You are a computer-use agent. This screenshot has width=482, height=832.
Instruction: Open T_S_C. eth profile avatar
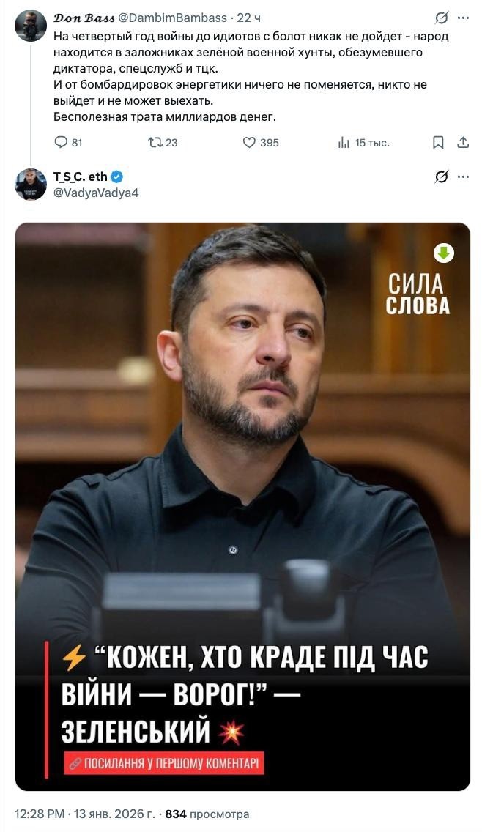pos(30,184)
